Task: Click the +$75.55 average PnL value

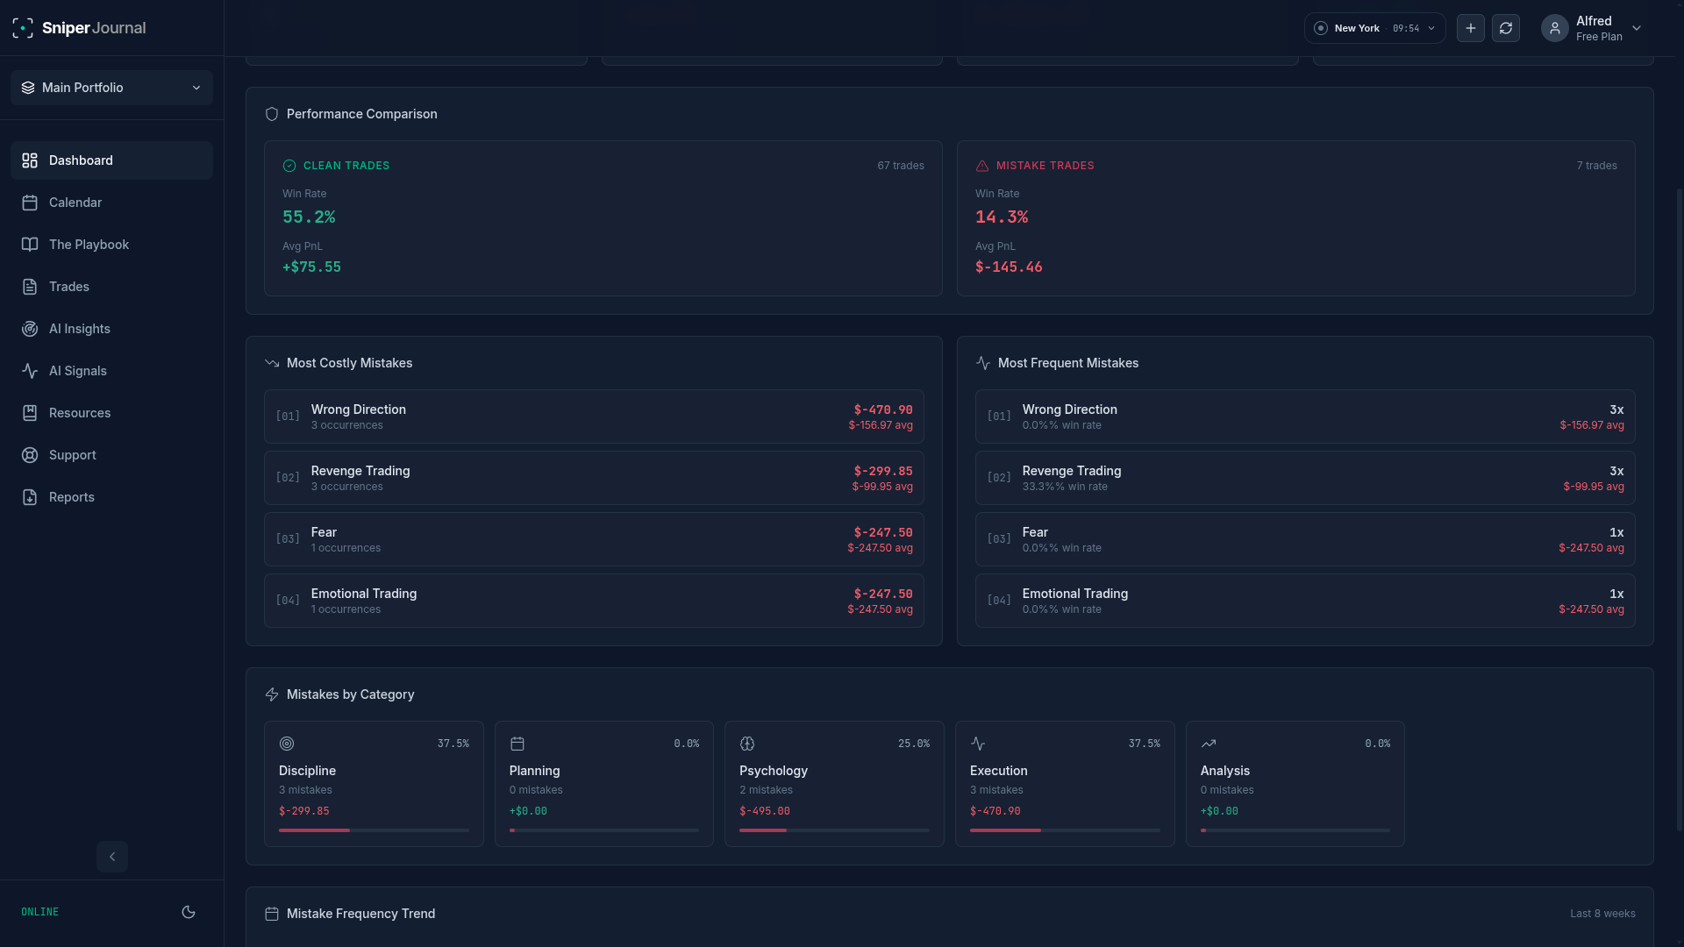Action: click(311, 267)
